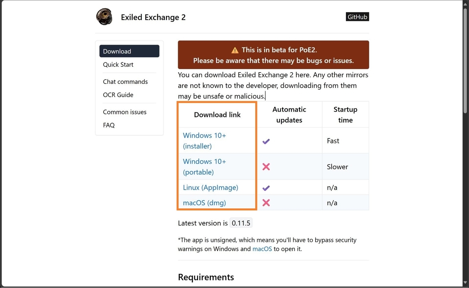Click the warning triangle in the beta banner
The image size is (469, 288).
(x=234, y=50)
